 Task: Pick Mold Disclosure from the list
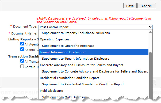94,91
